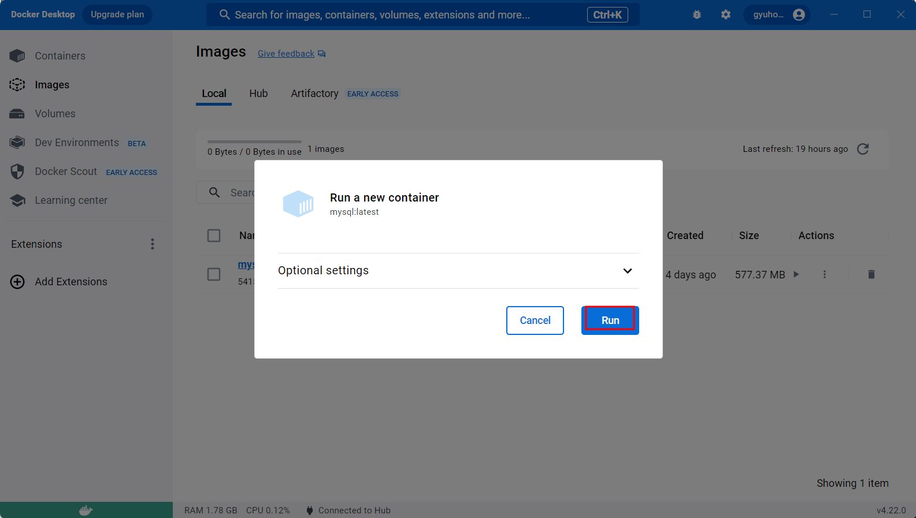Click the mysql:latest dialog subtitle

point(354,212)
